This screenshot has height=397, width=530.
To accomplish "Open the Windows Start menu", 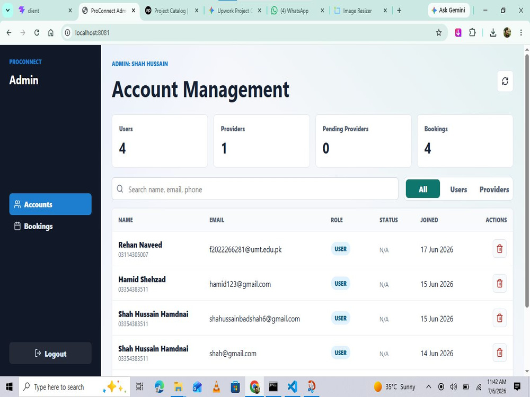I will [9, 386].
